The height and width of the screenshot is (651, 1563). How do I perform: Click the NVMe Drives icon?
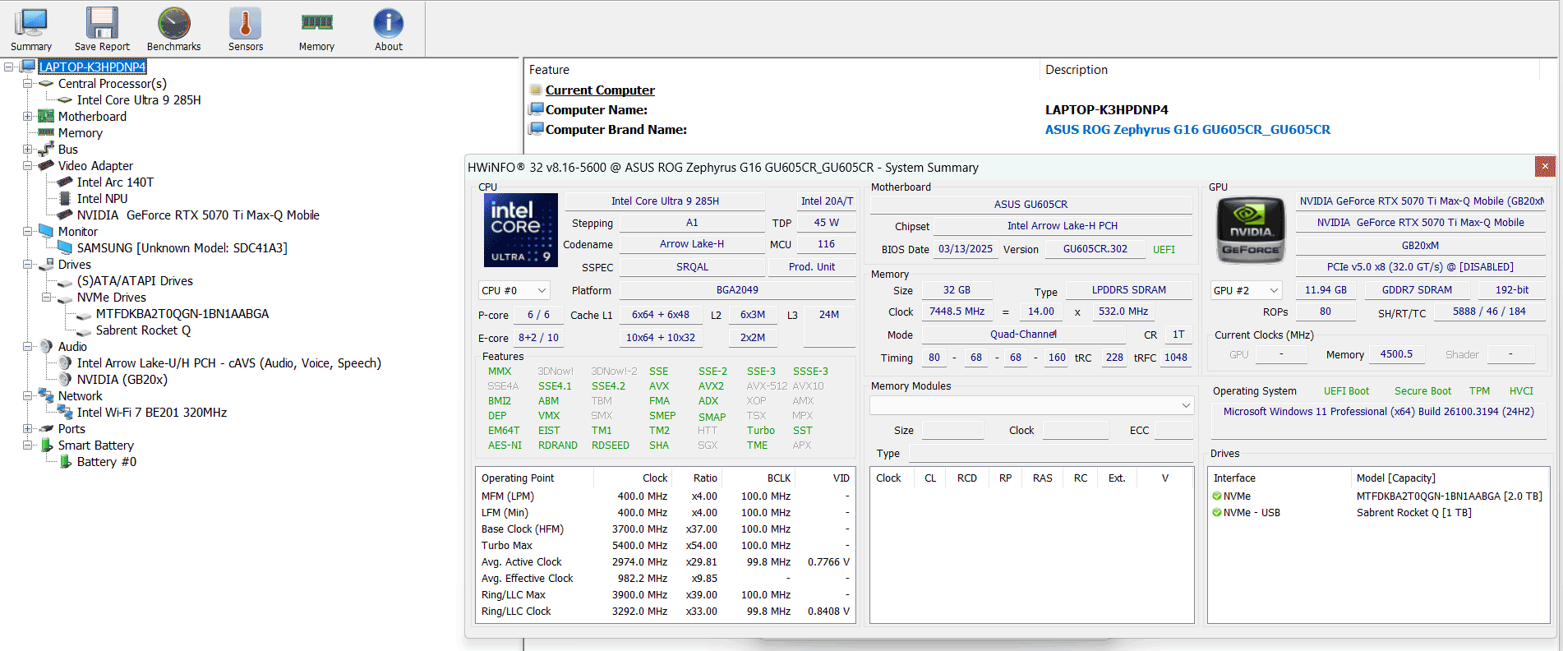[65, 298]
